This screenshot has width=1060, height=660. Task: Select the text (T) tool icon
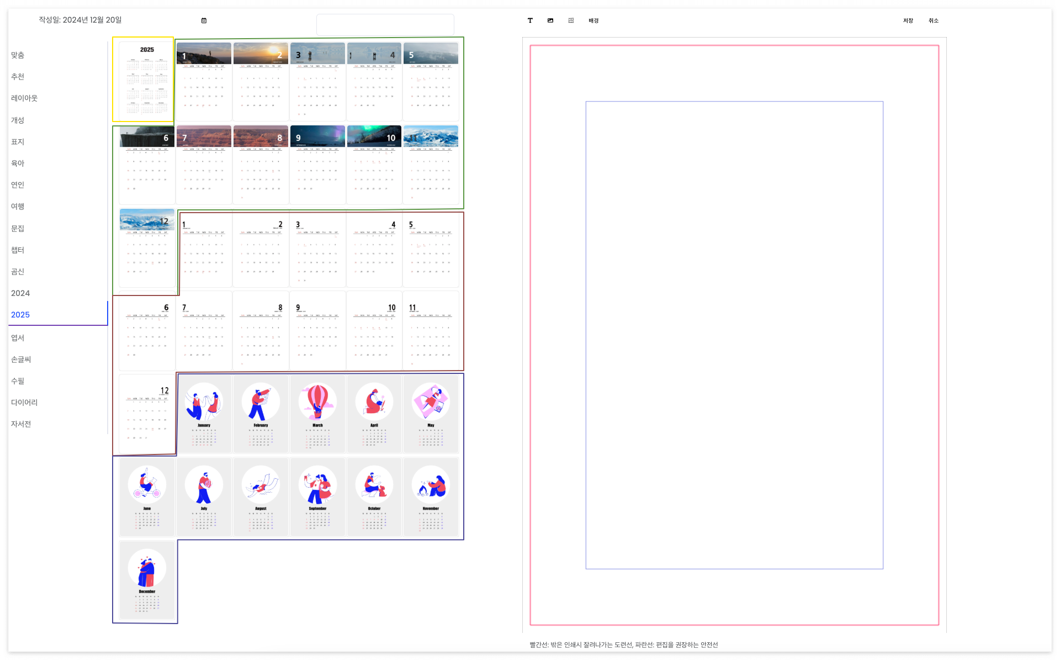pyautogui.click(x=530, y=20)
